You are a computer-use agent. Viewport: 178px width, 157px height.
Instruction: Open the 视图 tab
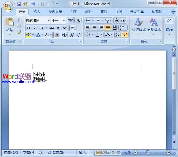pyautogui.click(x=119, y=12)
